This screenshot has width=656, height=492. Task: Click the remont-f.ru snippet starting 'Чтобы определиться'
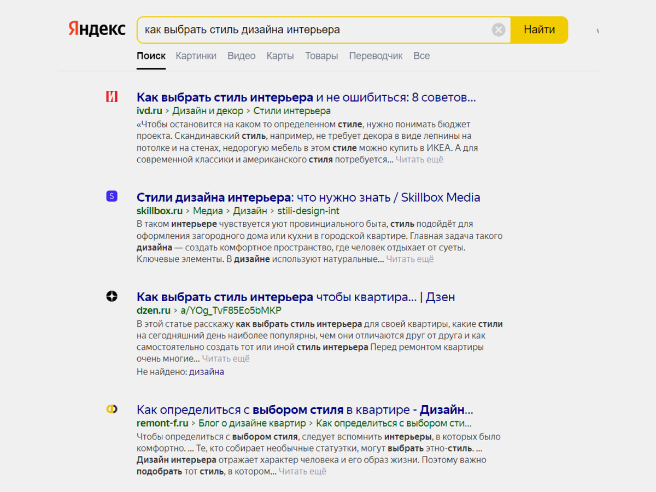[318, 454]
